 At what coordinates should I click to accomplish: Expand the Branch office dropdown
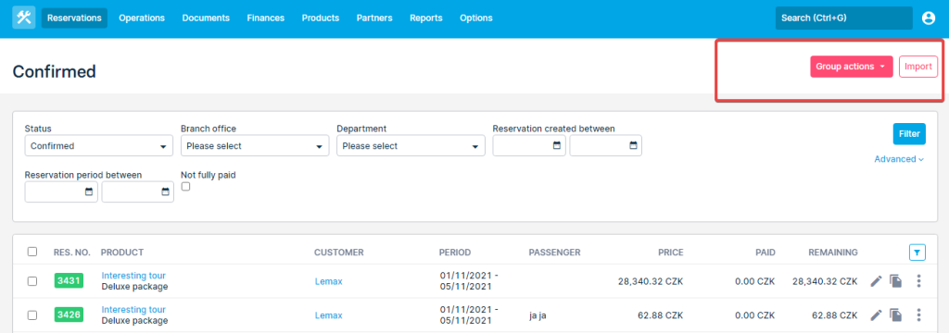pyautogui.click(x=255, y=145)
